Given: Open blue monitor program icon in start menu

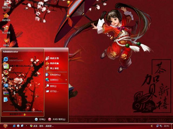Looking at the screenshot, I should [x=6, y=86].
